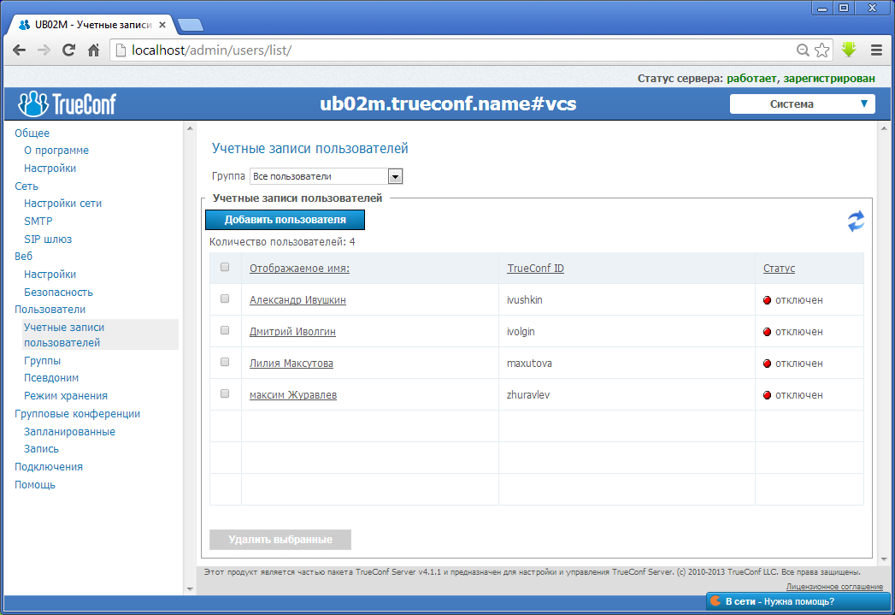Sort by Статус column header

coord(779,269)
